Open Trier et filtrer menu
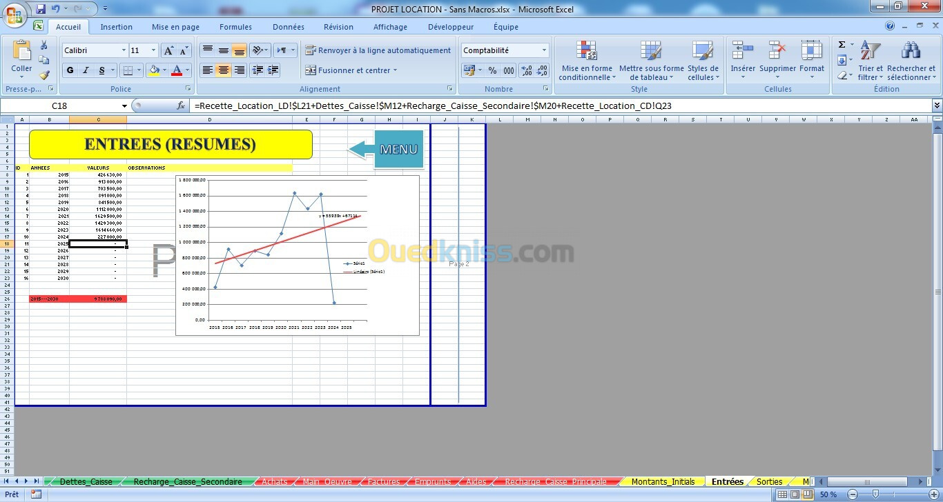The height and width of the screenshot is (502, 943). [x=871, y=61]
